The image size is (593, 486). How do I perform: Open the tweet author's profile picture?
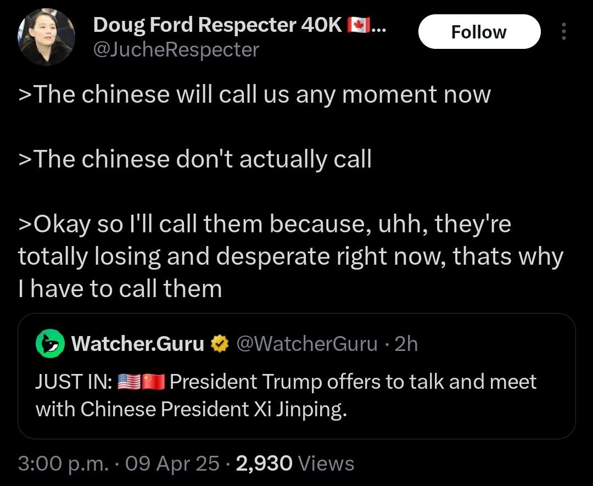pos(46,37)
